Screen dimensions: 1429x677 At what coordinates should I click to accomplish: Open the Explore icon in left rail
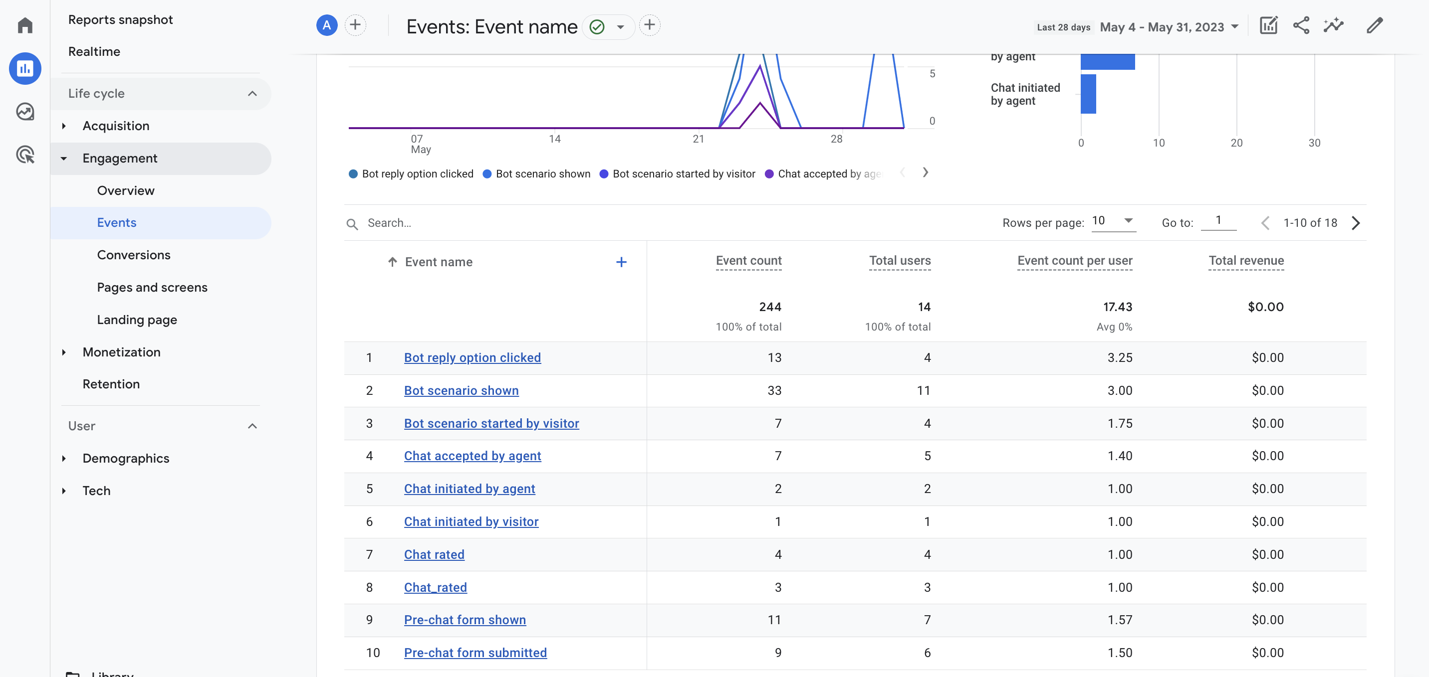25,112
